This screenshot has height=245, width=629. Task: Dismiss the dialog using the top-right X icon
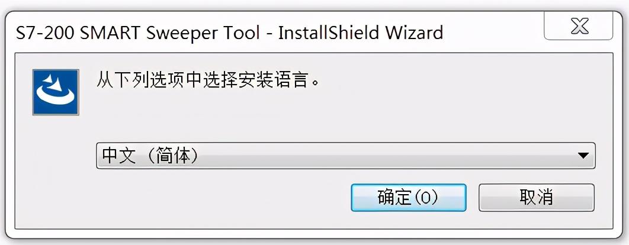point(580,26)
